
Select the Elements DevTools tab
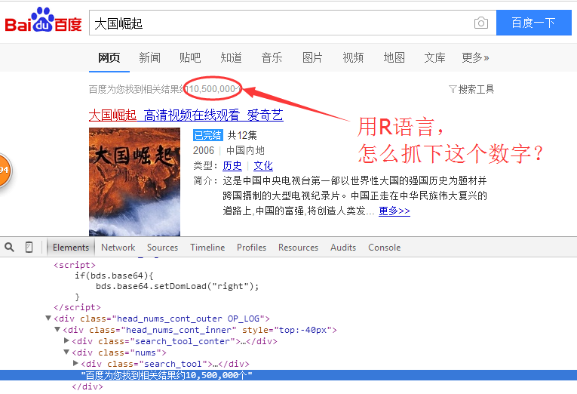(x=71, y=248)
